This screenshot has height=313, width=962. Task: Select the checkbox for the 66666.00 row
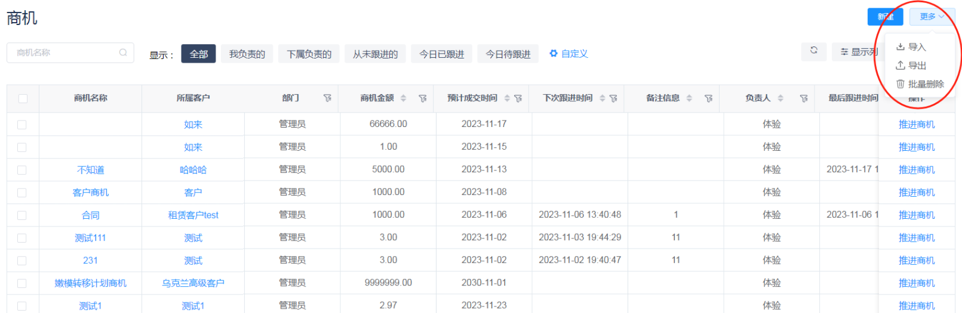point(22,125)
